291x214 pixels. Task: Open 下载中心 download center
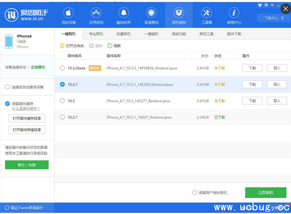point(274,18)
